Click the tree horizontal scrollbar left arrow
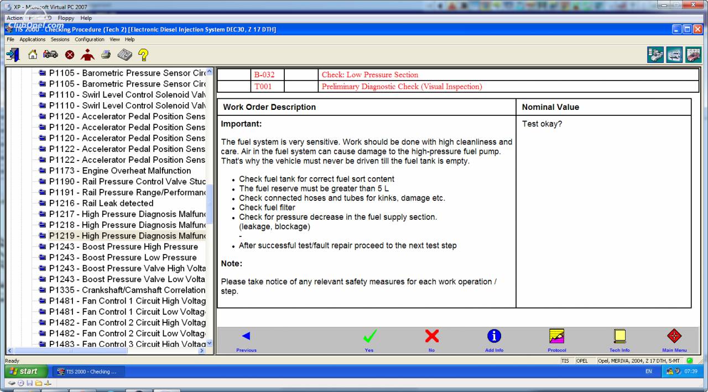 [9, 351]
